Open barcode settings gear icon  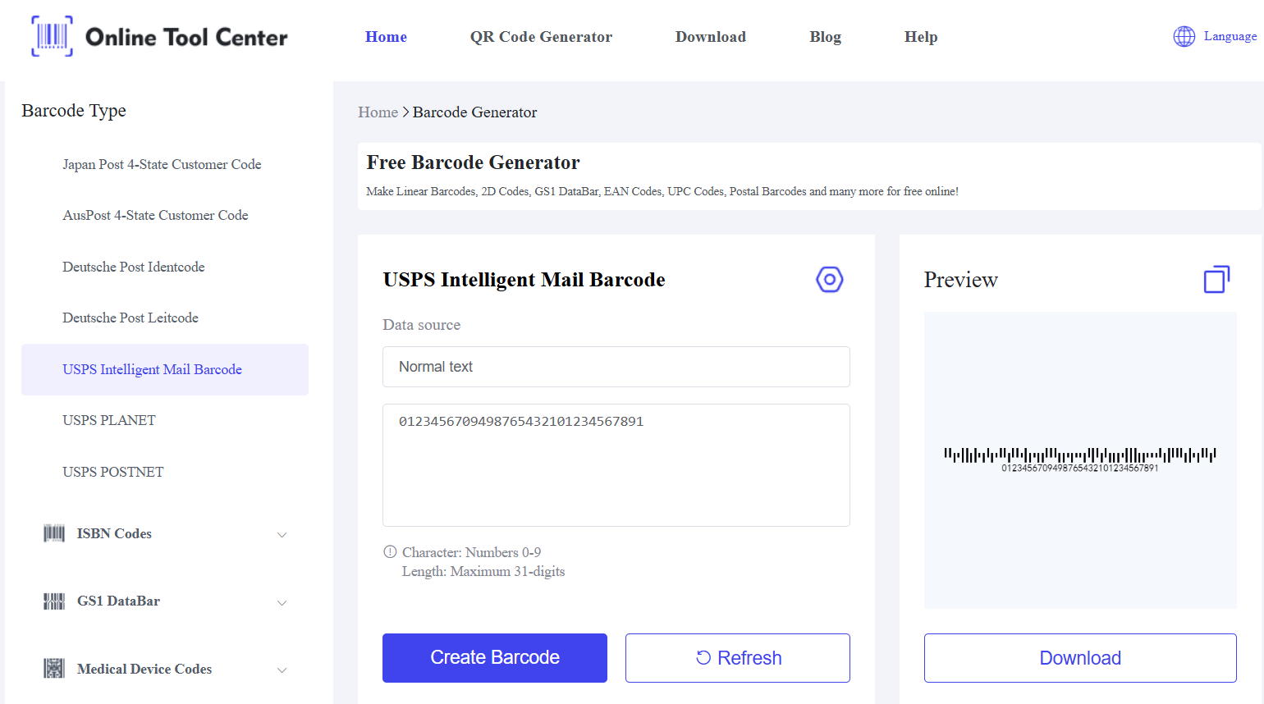click(x=829, y=280)
